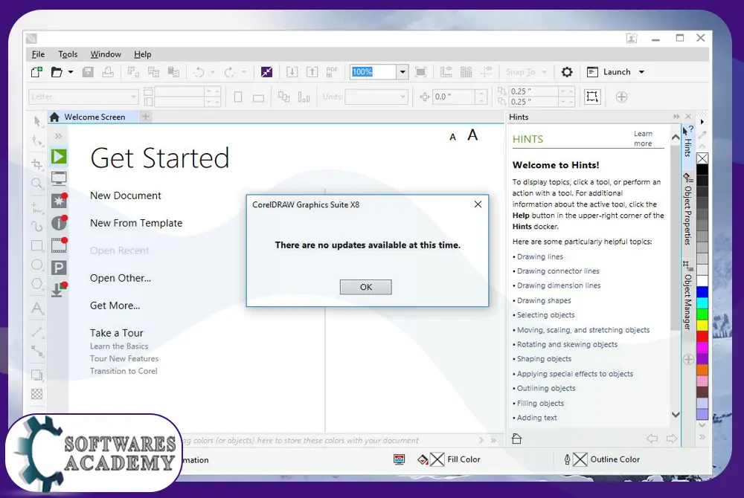Click Learn more in Hints
744x498 pixels.
tap(643, 138)
